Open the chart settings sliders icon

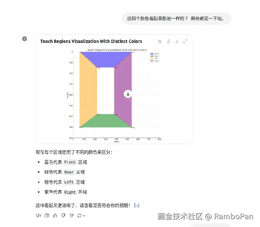[x=168, y=41]
